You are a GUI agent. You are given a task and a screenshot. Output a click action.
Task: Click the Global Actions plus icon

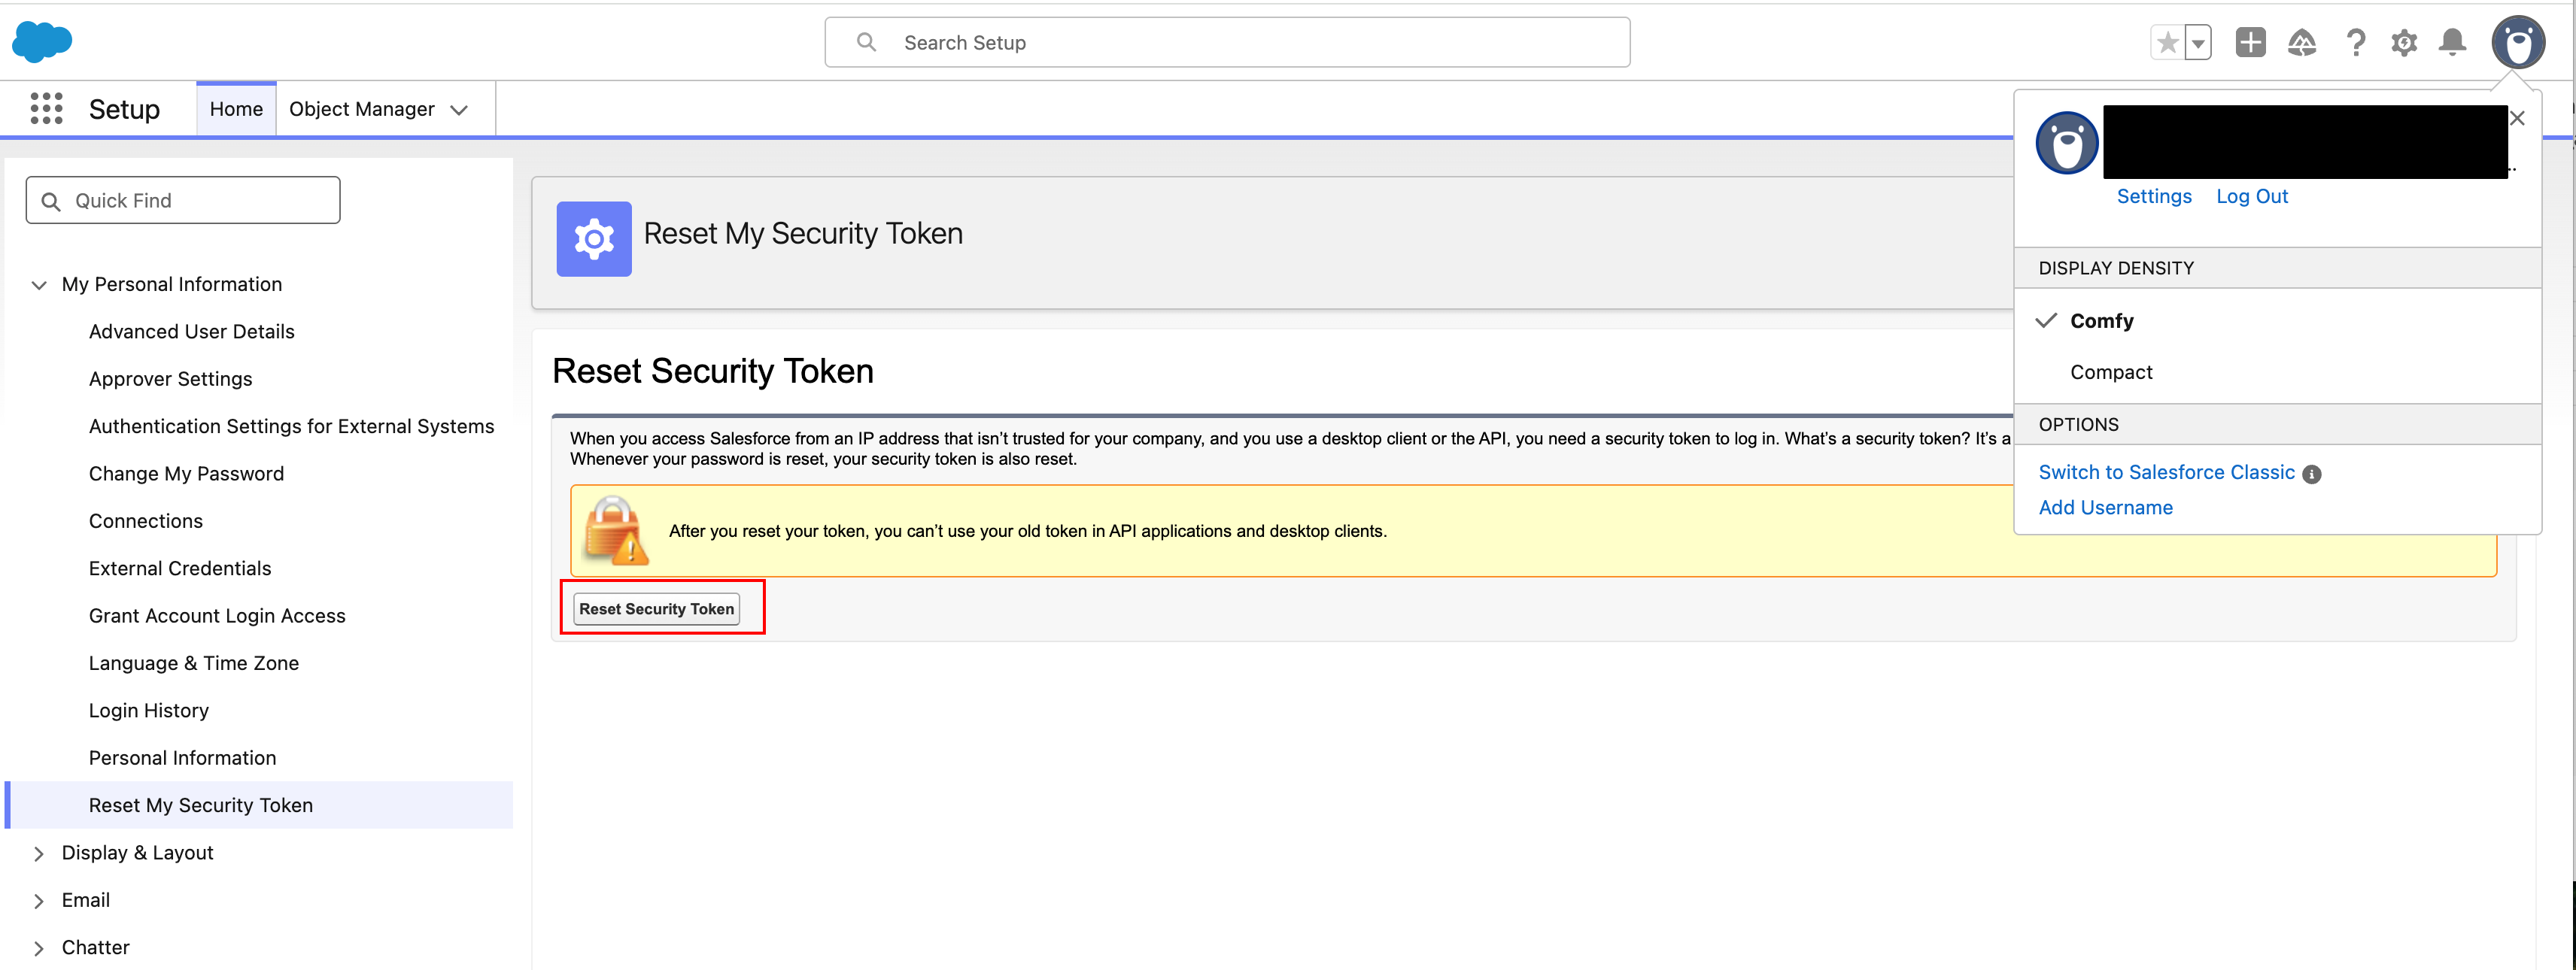tap(2250, 42)
